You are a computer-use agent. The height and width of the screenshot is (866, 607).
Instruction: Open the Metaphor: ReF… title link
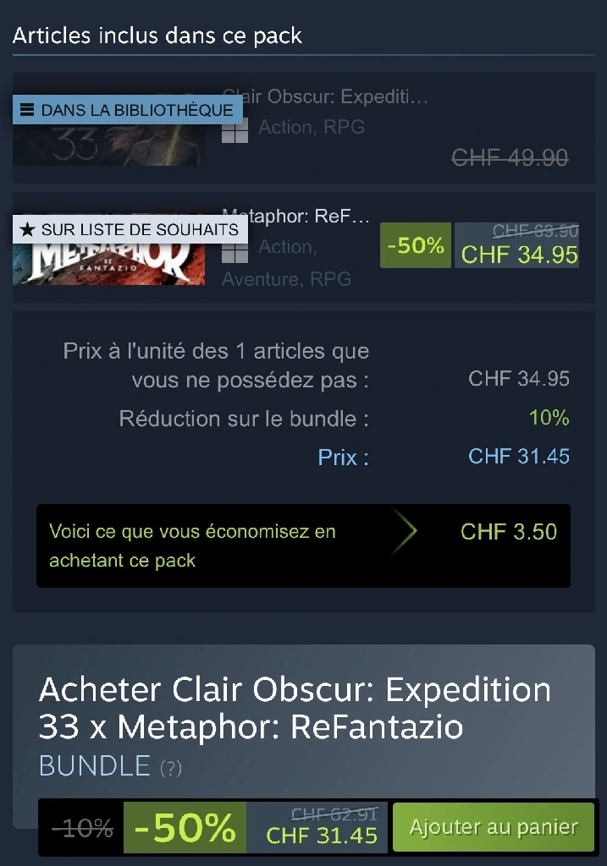295,216
